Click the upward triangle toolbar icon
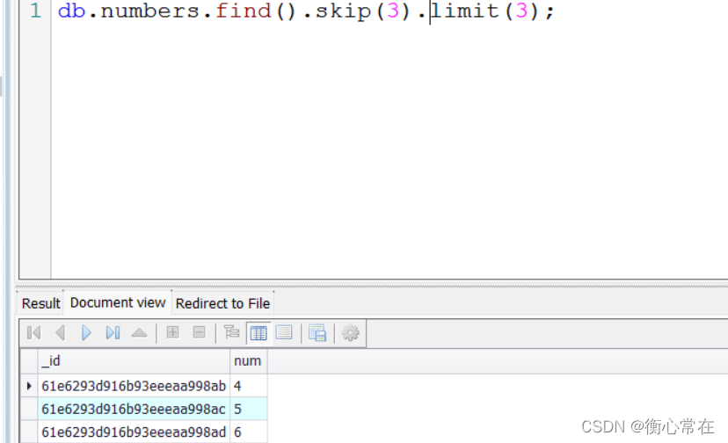The height and width of the screenshot is (443, 728). pos(139,332)
